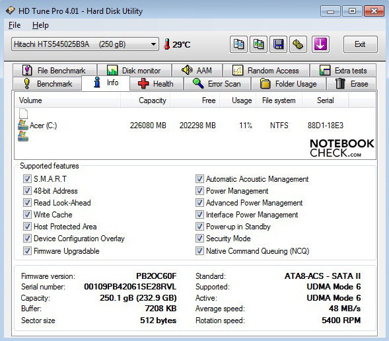Select the Acer (C:) volume row name
Viewport: 389px width, 341px height.
coord(43,126)
